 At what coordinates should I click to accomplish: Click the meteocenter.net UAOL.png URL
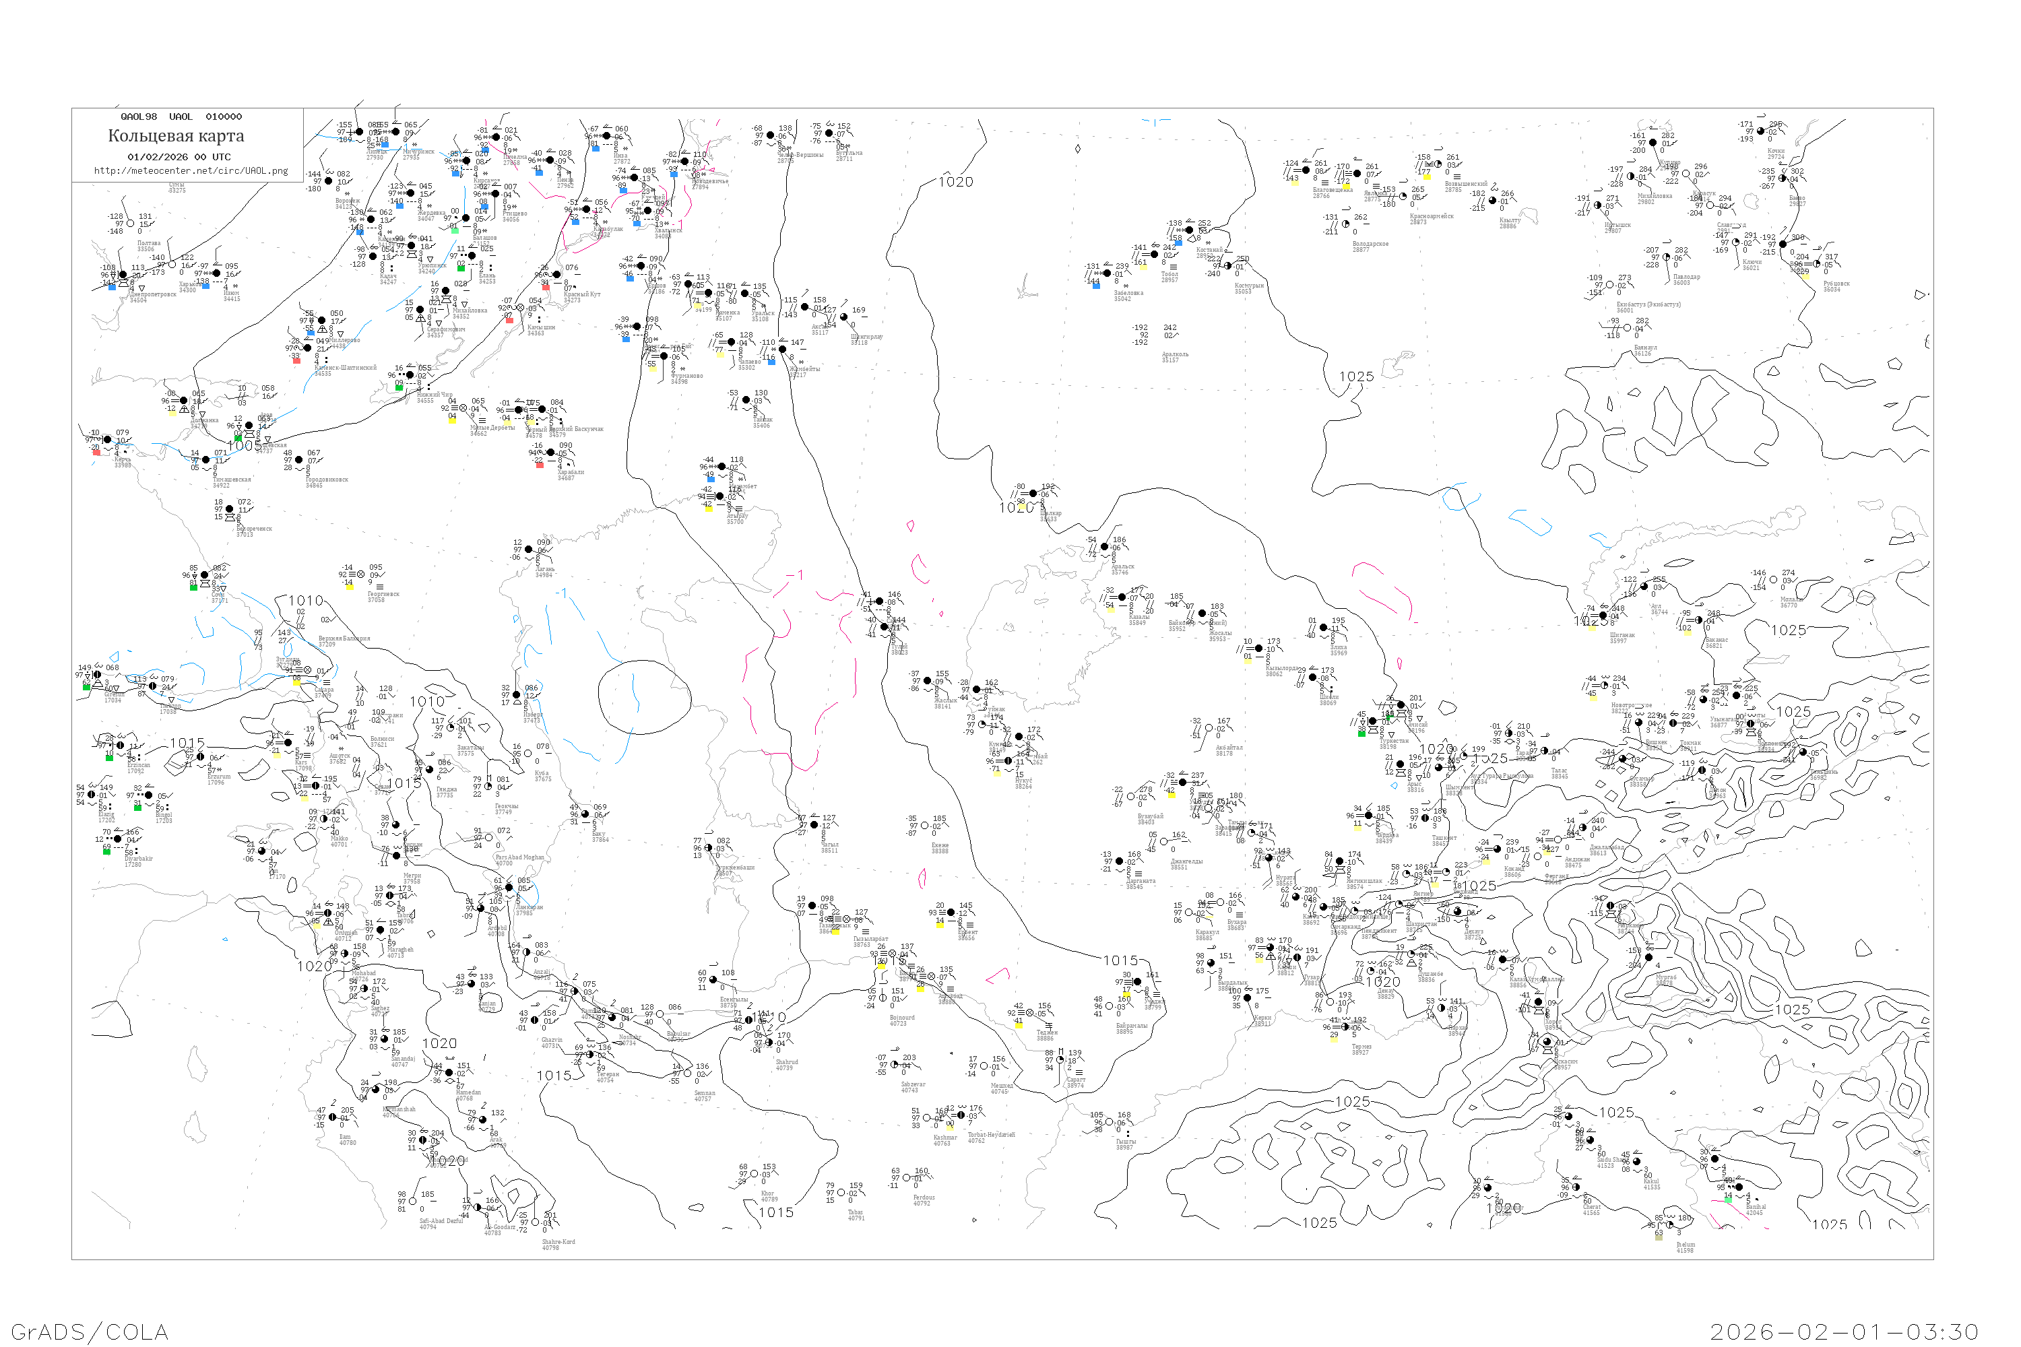pyautogui.click(x=191, y=171)
